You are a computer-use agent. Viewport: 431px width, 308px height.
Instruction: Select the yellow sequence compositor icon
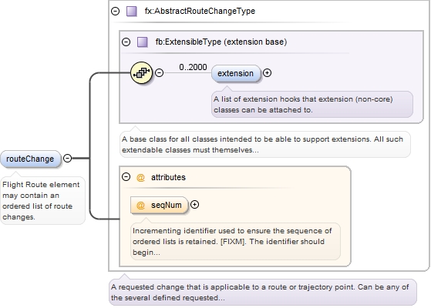(x=142, y=72)
